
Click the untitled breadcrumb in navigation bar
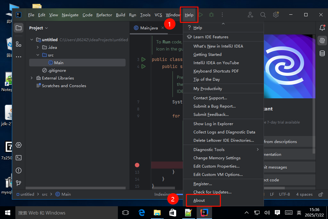click(25, 194)
